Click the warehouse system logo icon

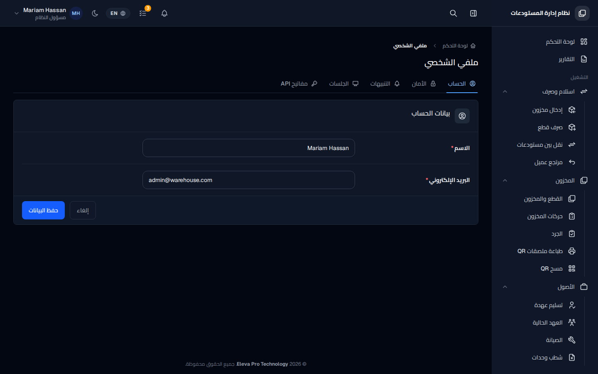click(582, 13)
